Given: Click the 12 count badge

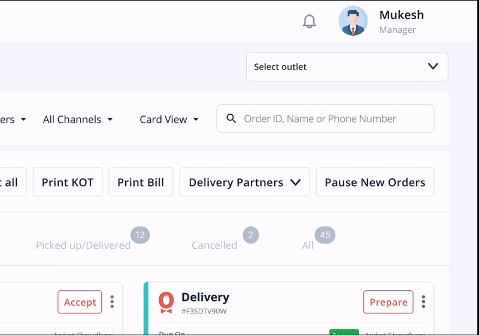Looking at the screenshot, I should coord(140,235).
